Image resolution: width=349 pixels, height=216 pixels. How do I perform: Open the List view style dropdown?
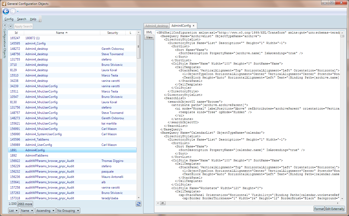point(13,210)
